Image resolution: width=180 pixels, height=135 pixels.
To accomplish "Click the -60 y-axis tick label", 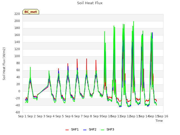I will coord(17,112).
